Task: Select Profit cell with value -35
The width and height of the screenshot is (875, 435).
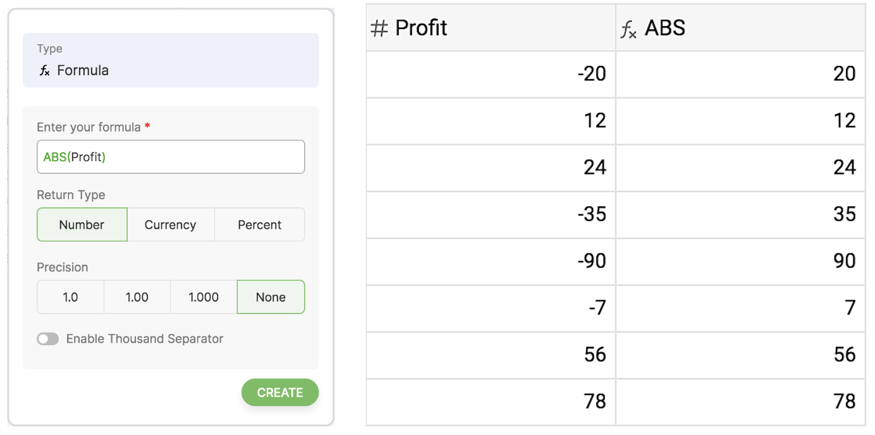Action: pos(490,214)
